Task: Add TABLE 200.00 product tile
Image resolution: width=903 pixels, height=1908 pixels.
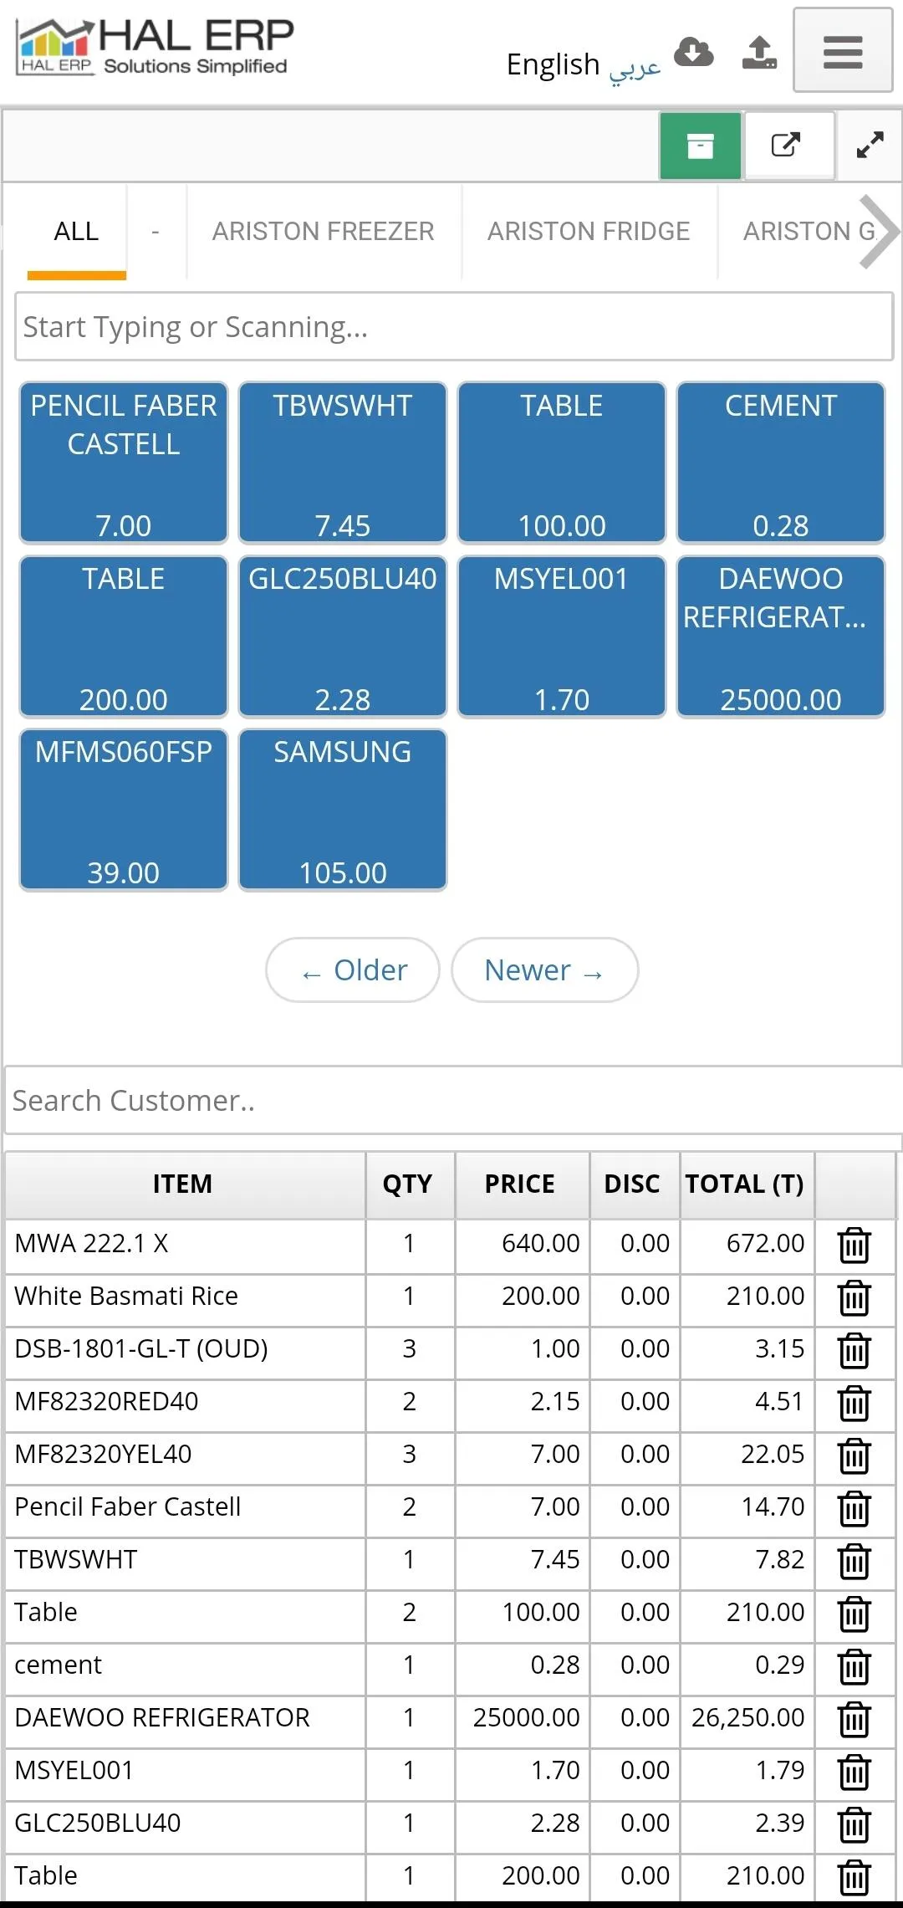Action: (124, 637)
